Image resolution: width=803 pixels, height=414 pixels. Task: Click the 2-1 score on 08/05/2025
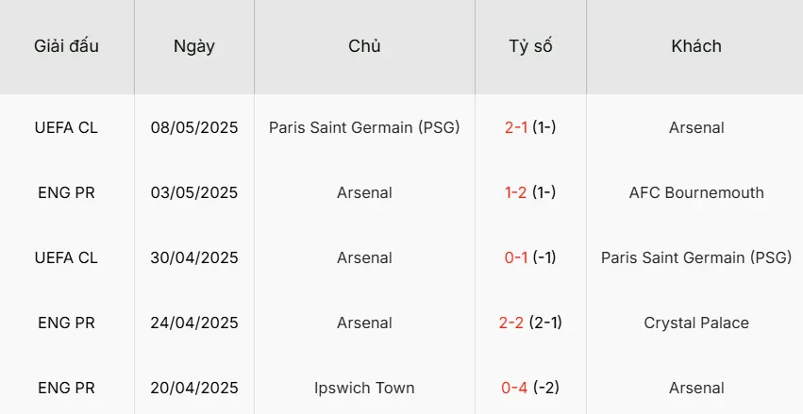pyautogui.click(x=516, y=127)
